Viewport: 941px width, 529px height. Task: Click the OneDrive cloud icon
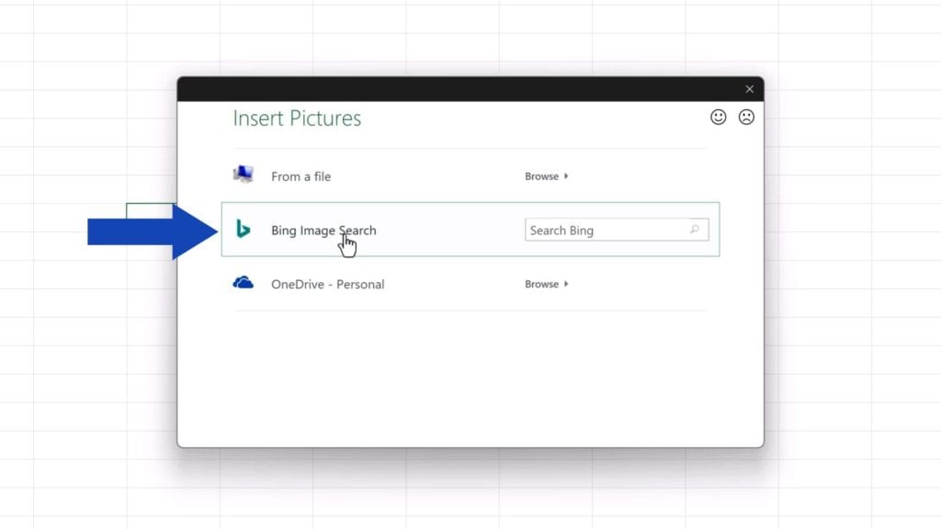[x=243, y=283]
